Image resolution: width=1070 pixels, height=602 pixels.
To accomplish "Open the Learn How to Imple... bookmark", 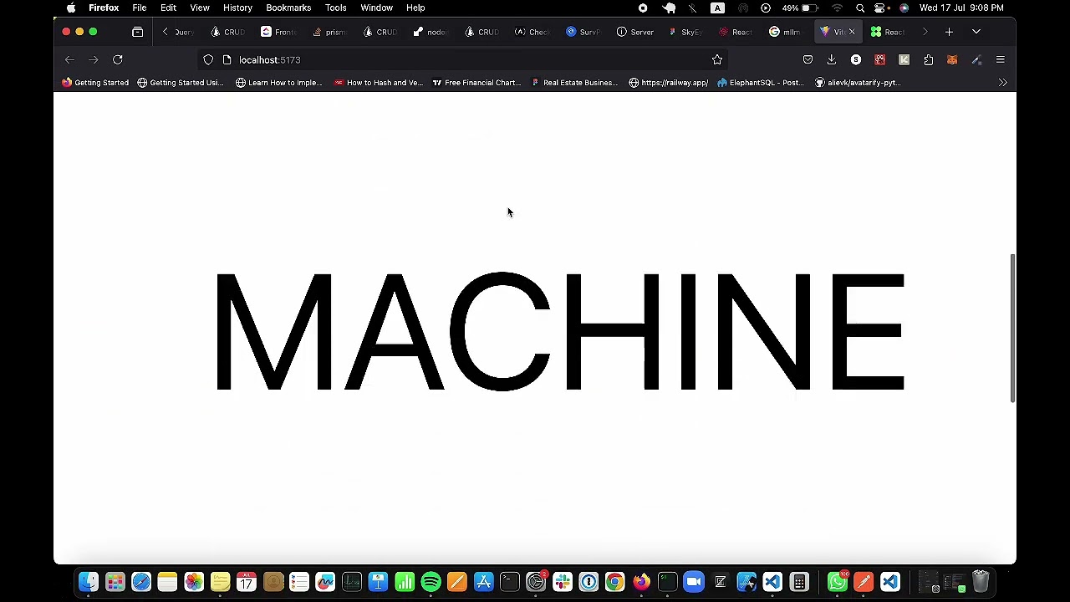I will (278, 82).
